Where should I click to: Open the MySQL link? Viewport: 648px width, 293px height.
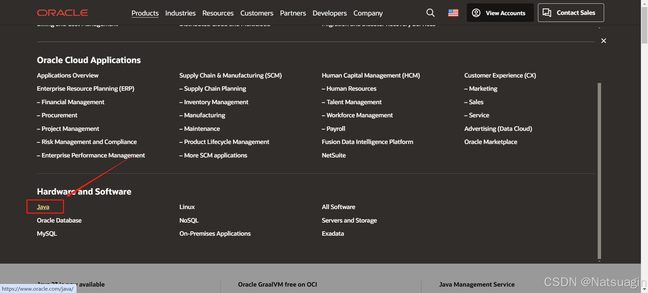47,233
